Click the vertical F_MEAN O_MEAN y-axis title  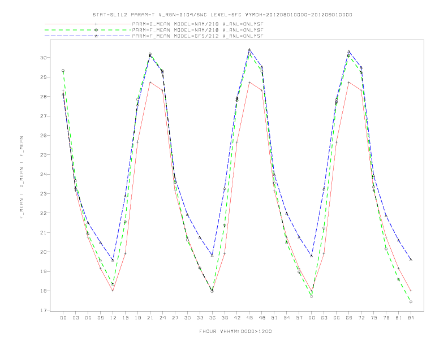point(21,178)
